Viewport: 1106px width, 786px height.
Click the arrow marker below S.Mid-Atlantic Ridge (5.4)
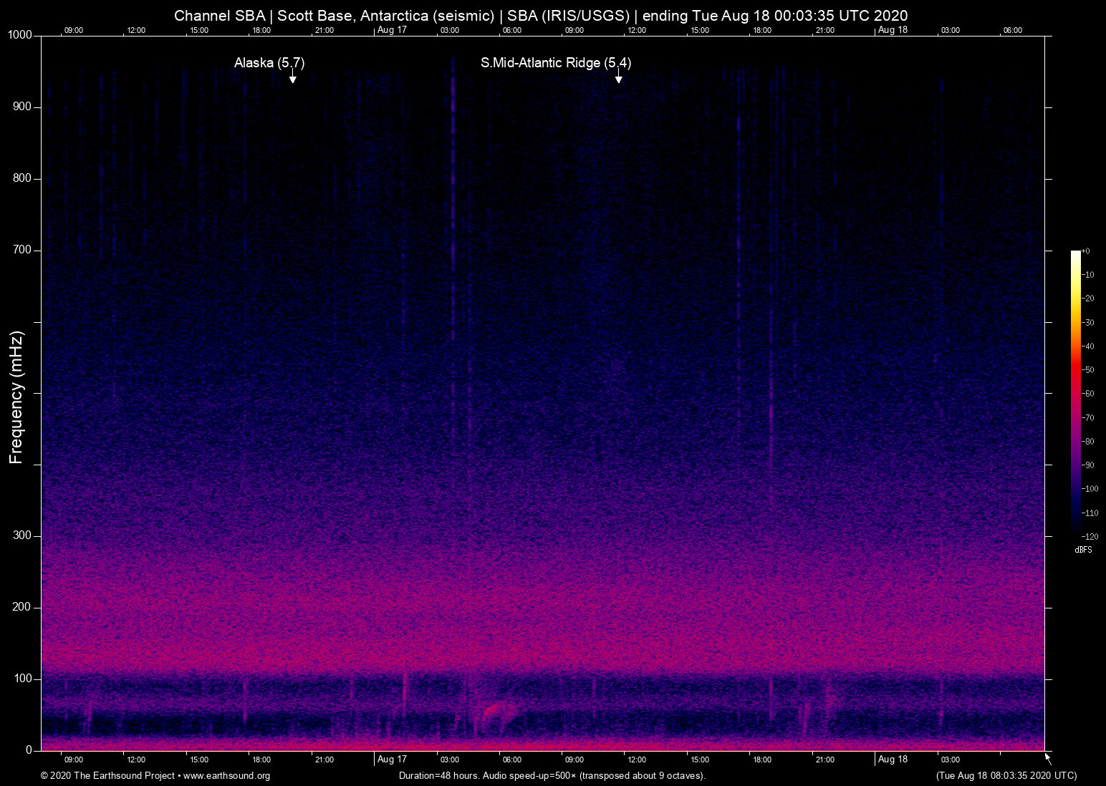point(618,77)
